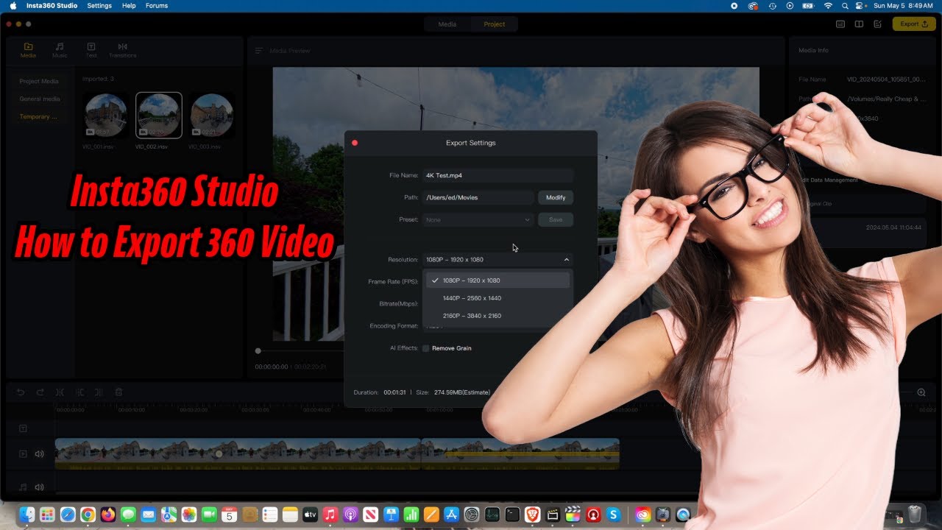The width and height of the screenshot is (942, 530).
Task: Open keyboard shortcuts icon near Export
Action: click(x=840, y=24)
